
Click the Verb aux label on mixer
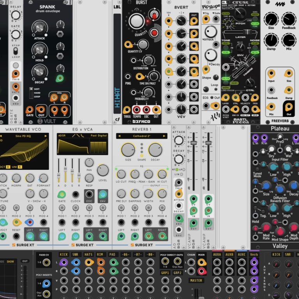254,254
